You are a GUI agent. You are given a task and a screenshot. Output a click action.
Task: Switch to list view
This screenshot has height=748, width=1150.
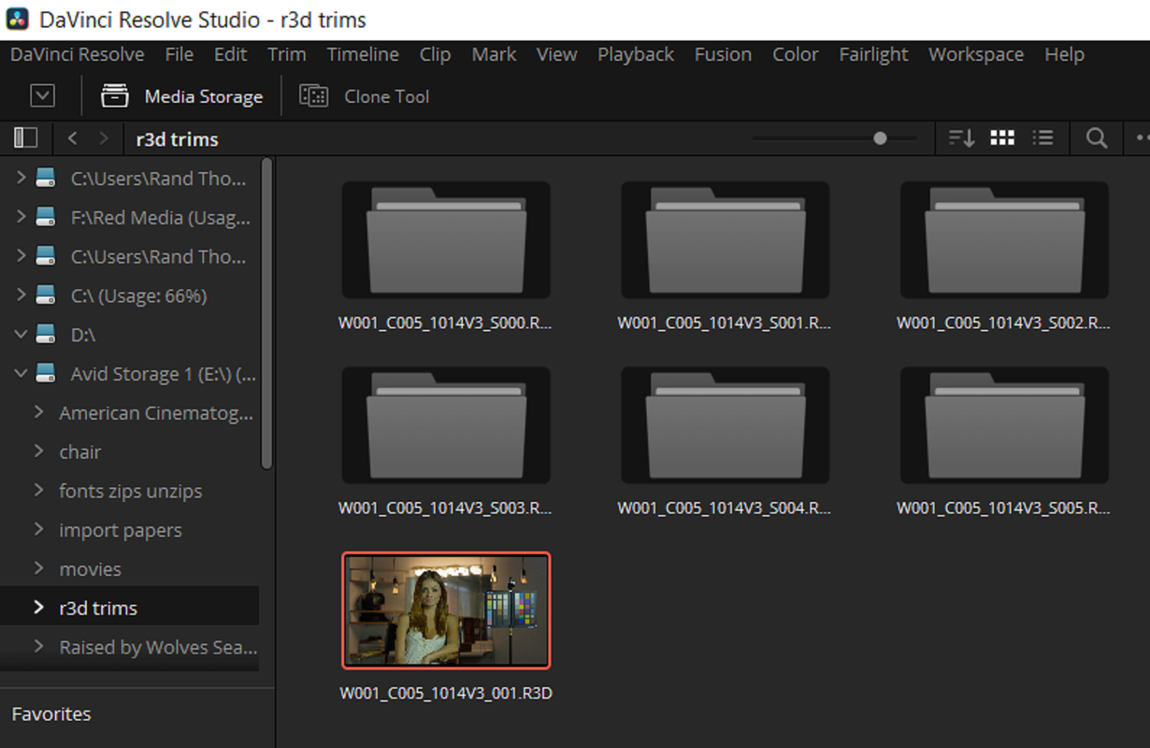pyautogui.click(x=1042, y=138)
